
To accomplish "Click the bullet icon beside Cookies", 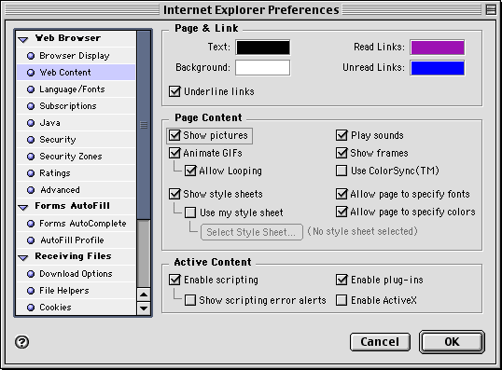I will (x=31, y=308).
